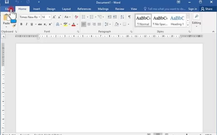Toggle Superscript formatting
The image size is (217, 135).
(x=50, y=24)
